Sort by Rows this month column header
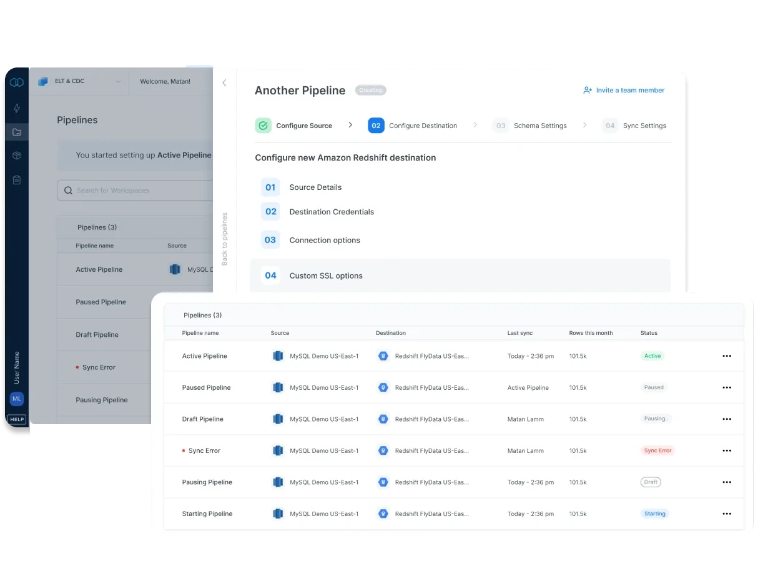The height and width of the screenshot is (576, 758). click(x=591, y=333)
